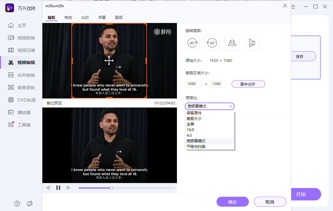This screenshot has height=211, width=333.
Task: Open the feedback chat icon
Action: (x=30, y=204)
